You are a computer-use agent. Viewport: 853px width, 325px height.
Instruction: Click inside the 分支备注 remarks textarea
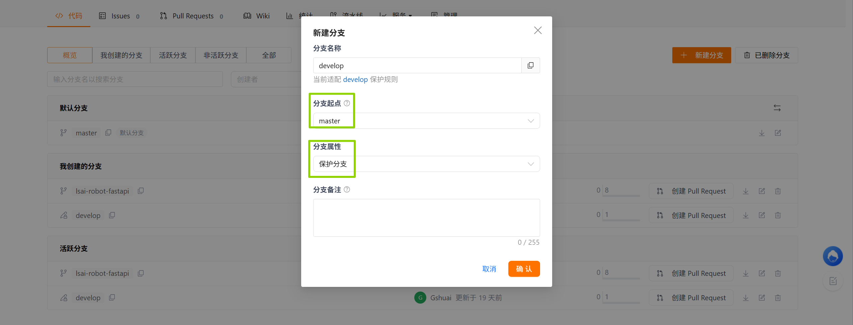point(426,217)
